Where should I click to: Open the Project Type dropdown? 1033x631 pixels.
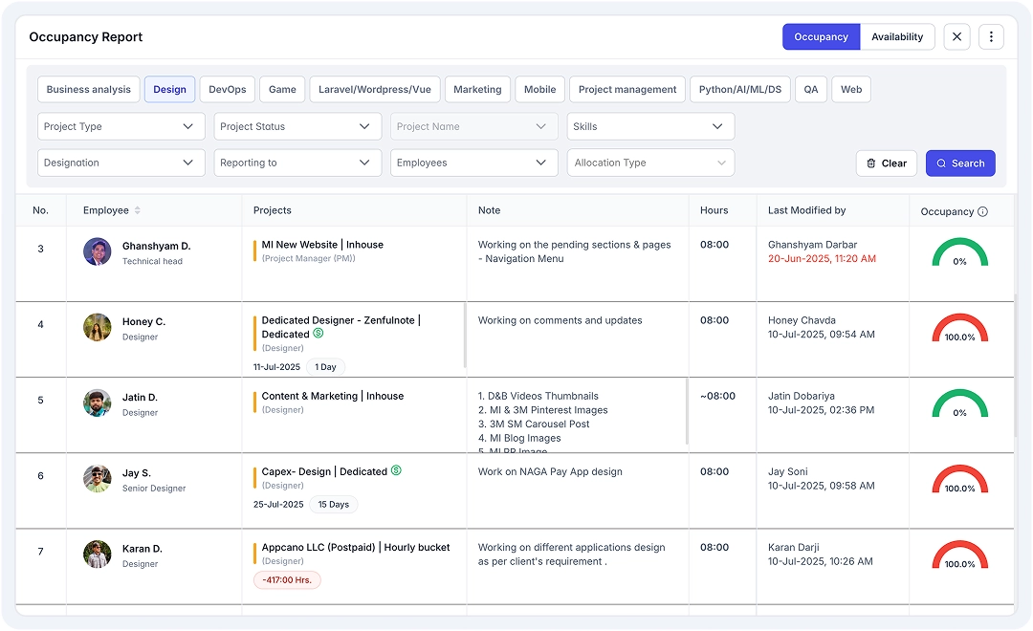(121, 126)
